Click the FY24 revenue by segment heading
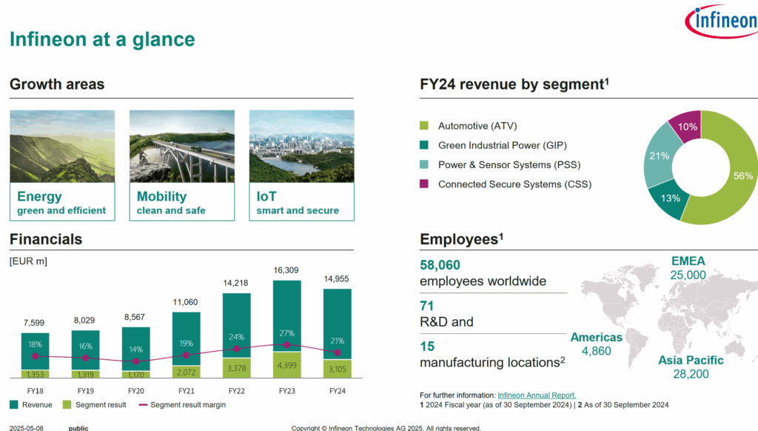Viewport: 758px width, 431px height. 514,84
